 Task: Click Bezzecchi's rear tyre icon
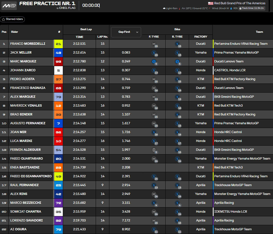click(x=177, y=203)
